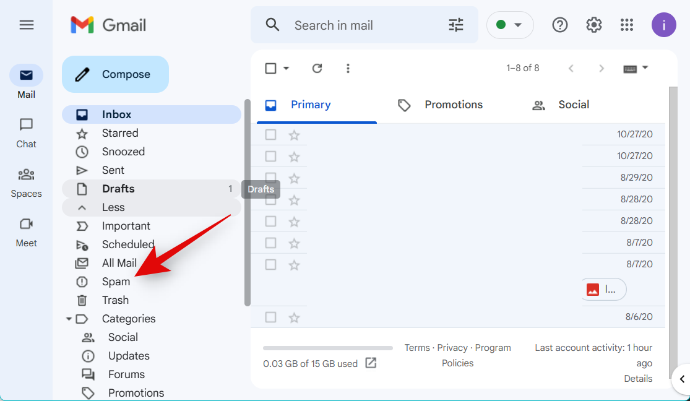This screenshot has height=401, width=690.
Task: Open Social under Categories
Action: point(152,337)
